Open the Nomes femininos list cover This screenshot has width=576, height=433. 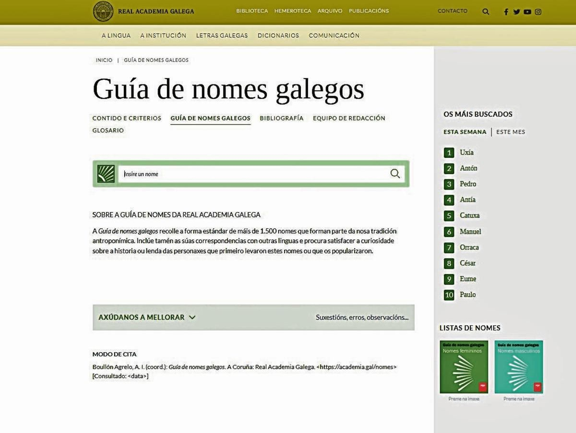(464, 367)
